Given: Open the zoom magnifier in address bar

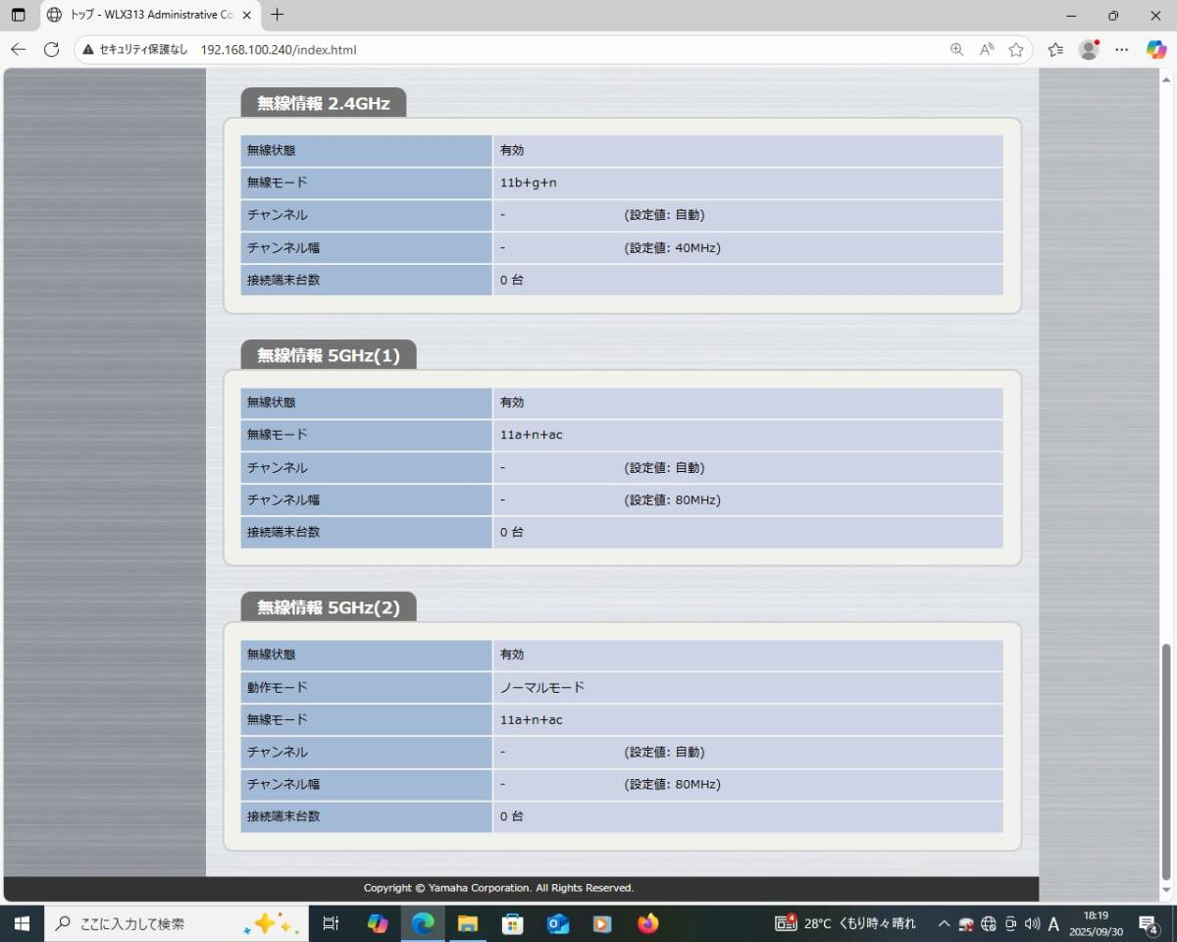Looking at the screenshot, I should [956, 49].
